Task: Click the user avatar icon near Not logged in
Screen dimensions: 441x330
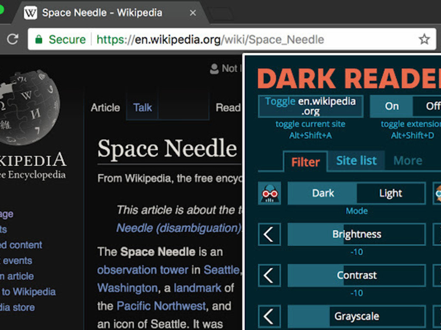Action: click(215, 69)
